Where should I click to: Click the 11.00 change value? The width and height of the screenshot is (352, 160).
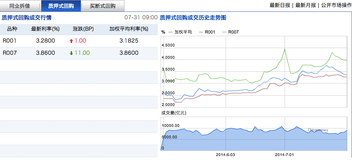point(82,53)
